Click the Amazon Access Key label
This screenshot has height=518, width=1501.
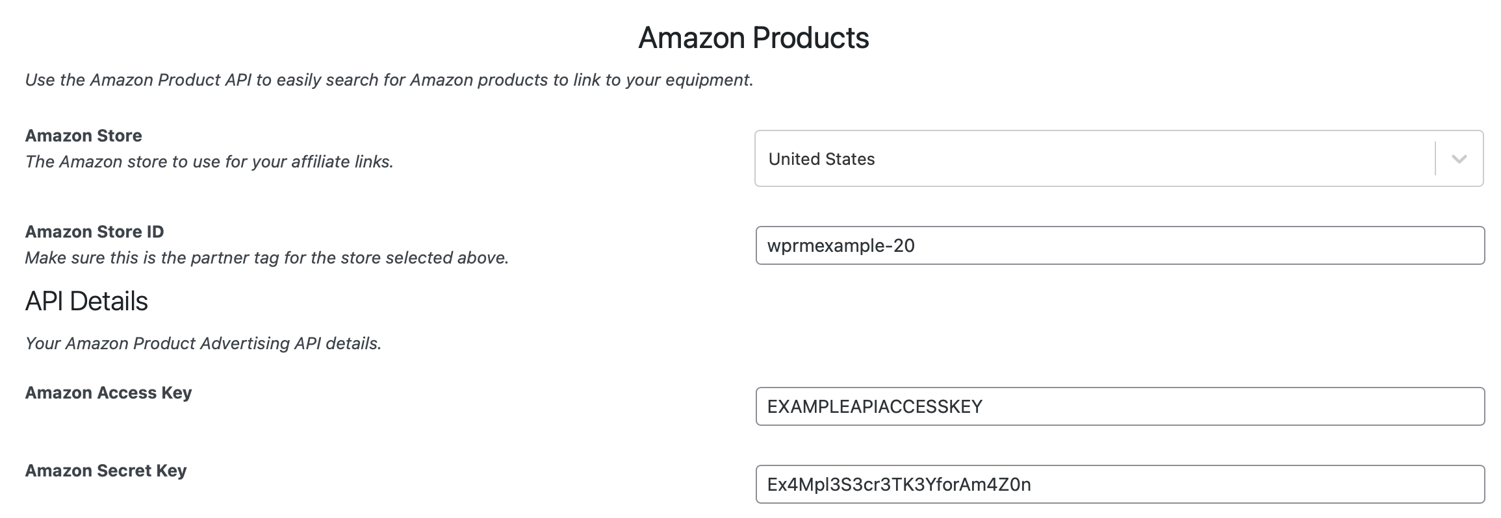click(108, 393)
